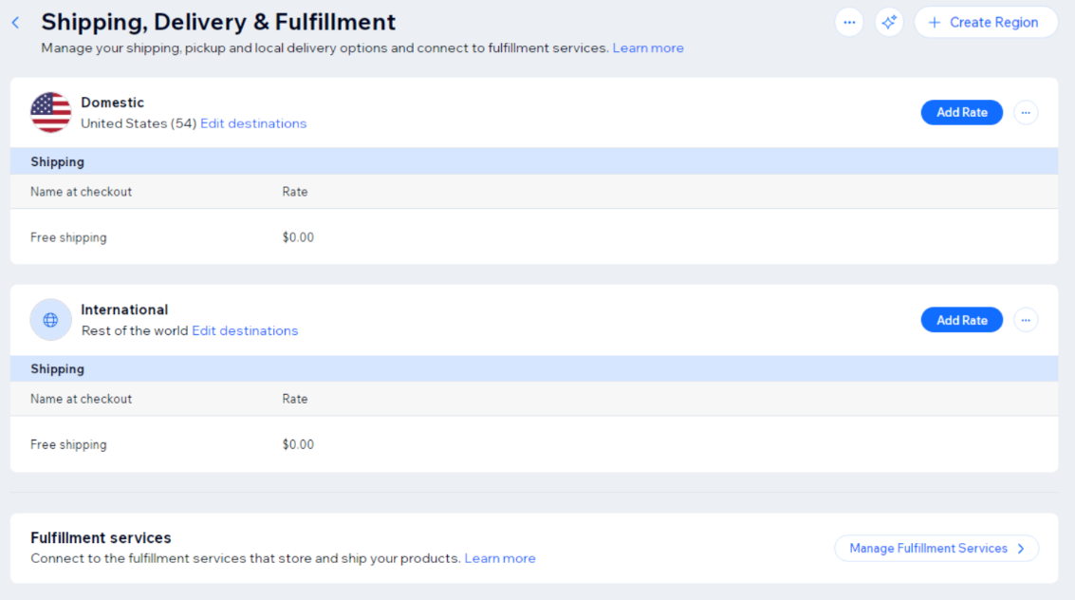Viewport: 1075px width, 600px height.
Task: Open the Domestic region ellipsis options menu
Action: 1026,112
